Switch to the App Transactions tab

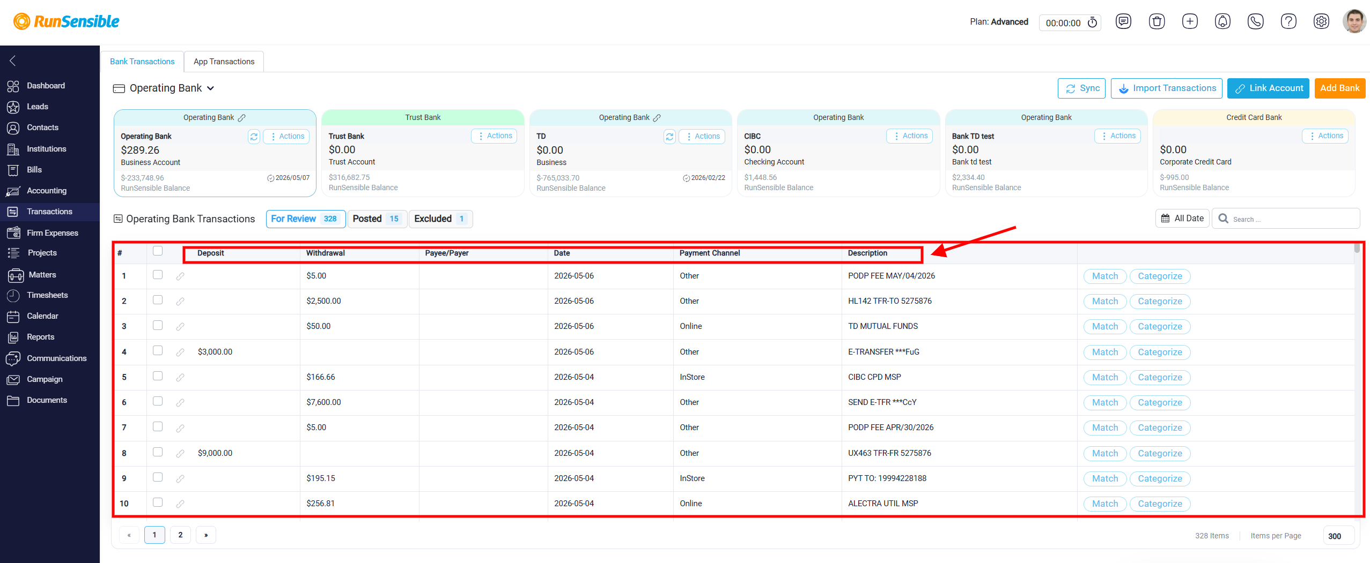224,62
